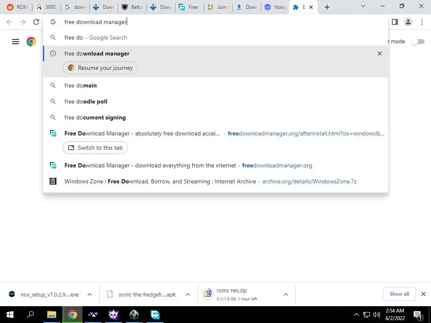Switch to the Google 'down' search tab
Image resolution: width=431 pixels, height=323 pixels.
coord(75,7)
